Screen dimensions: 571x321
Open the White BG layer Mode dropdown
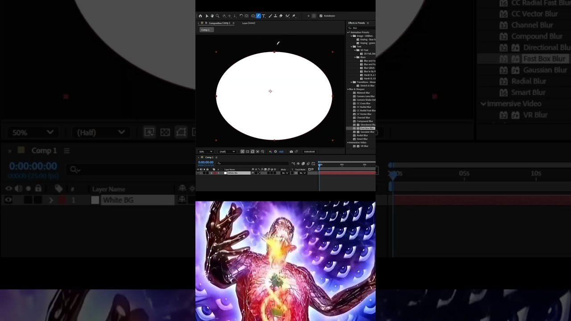pos(285,173)
